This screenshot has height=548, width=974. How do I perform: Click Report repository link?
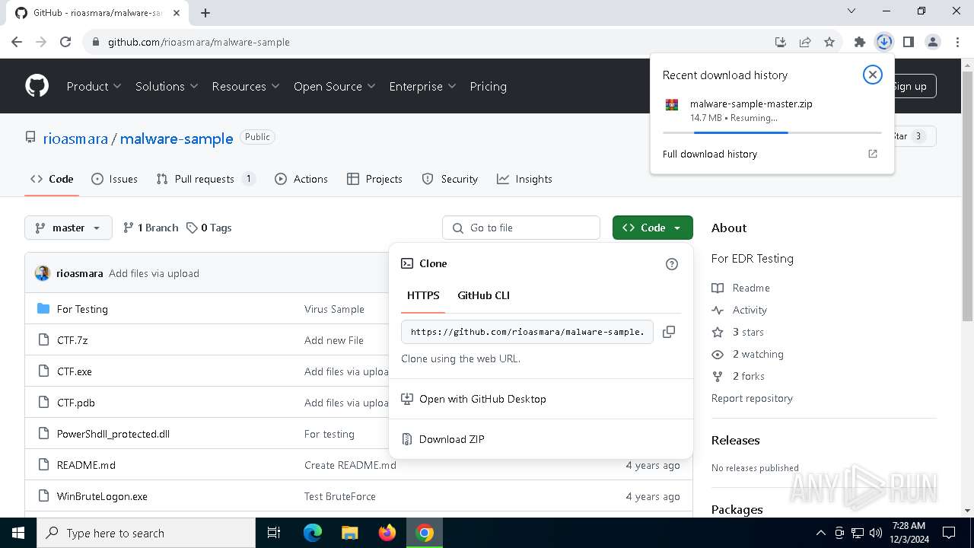(x=752, y=398)
